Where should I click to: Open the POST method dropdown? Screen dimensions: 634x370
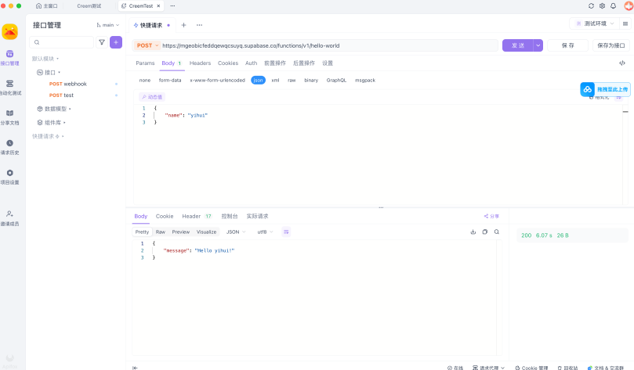tap(147, 45)
